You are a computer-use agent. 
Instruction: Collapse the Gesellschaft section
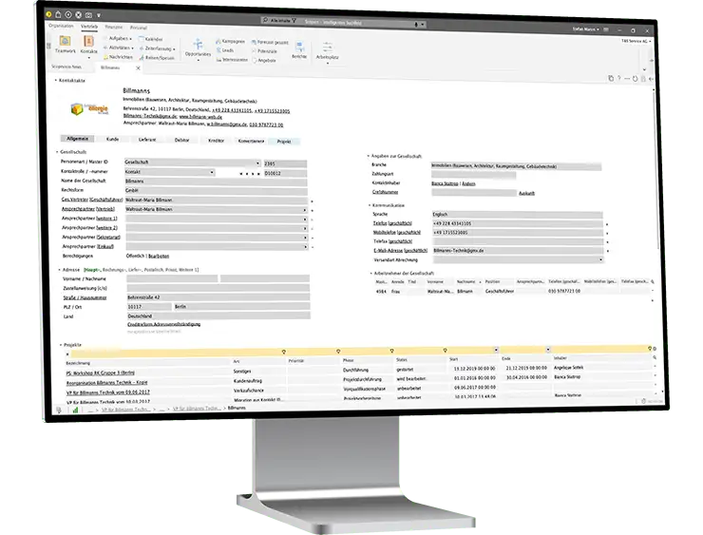(x=57, y=152)
